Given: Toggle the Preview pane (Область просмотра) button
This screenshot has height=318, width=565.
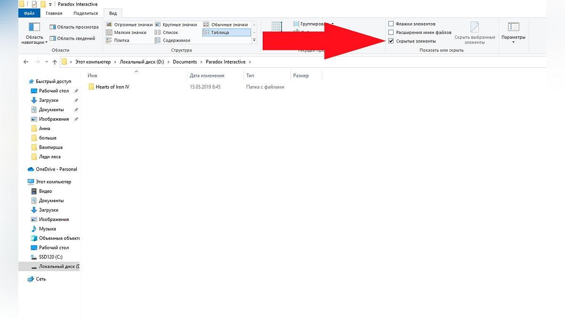Looking at the screenshot, I should coord(74,27).
